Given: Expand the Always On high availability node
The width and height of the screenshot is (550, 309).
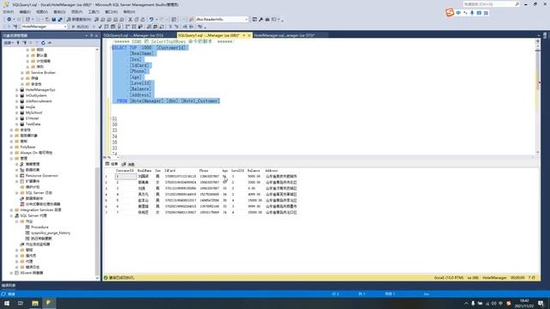Looking at the screenshot, I should pyautogui.click(x=11, y=153).
